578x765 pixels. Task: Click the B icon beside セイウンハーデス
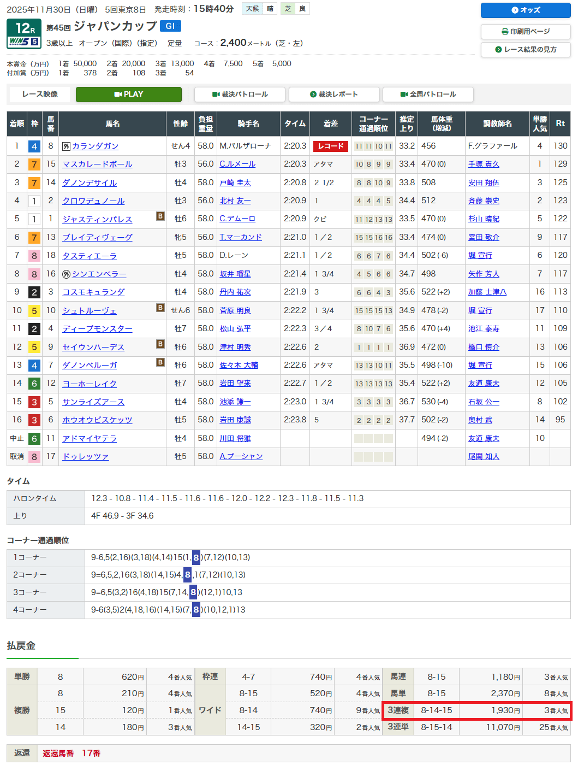coord(160,344)
